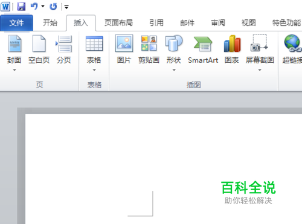This screenshot has width=302, height=224.
Task: Click the 屏幕截图 screenshot icon
Action: coord(259,43)
